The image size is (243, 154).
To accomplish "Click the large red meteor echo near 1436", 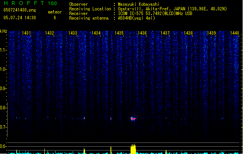I will 133,119.
